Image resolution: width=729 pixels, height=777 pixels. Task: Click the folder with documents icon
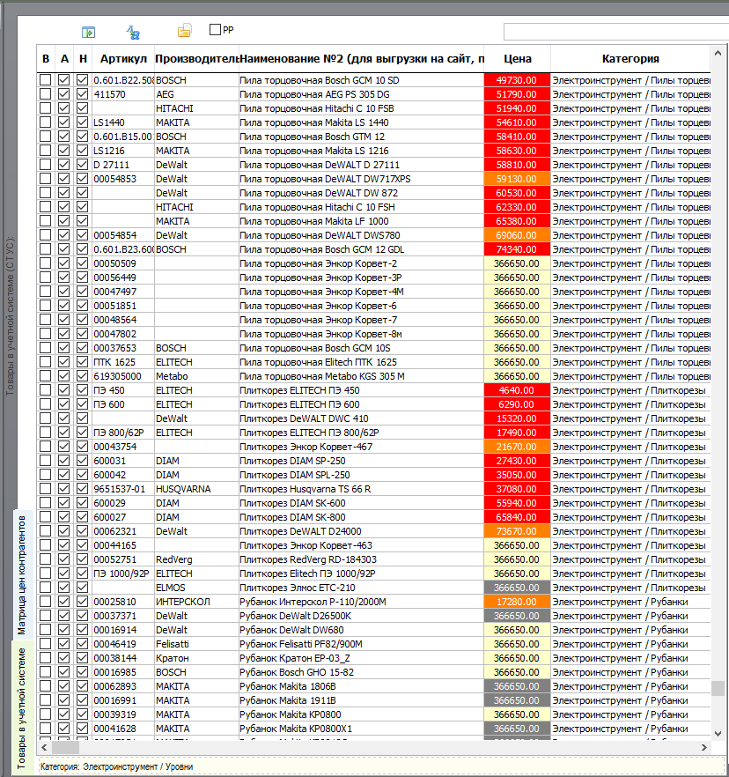184,31
